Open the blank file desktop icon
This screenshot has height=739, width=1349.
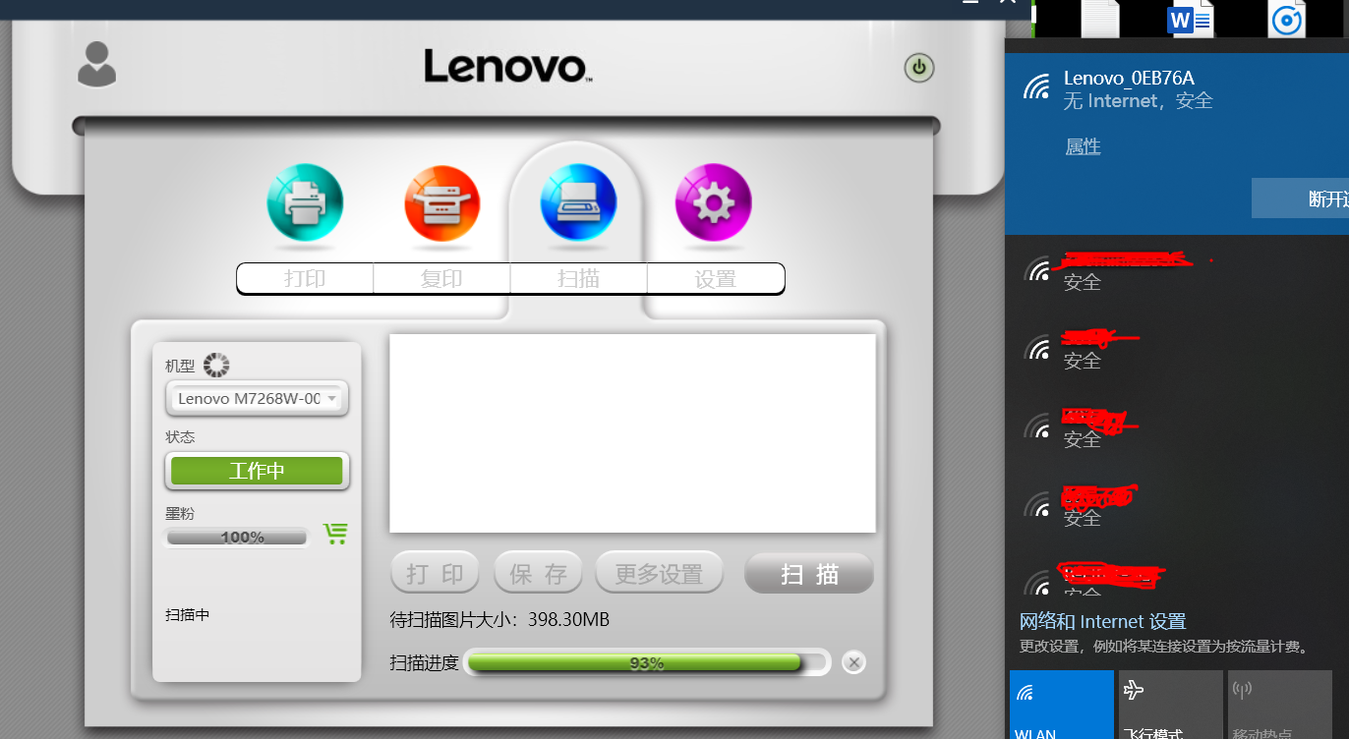(1100, 19)
